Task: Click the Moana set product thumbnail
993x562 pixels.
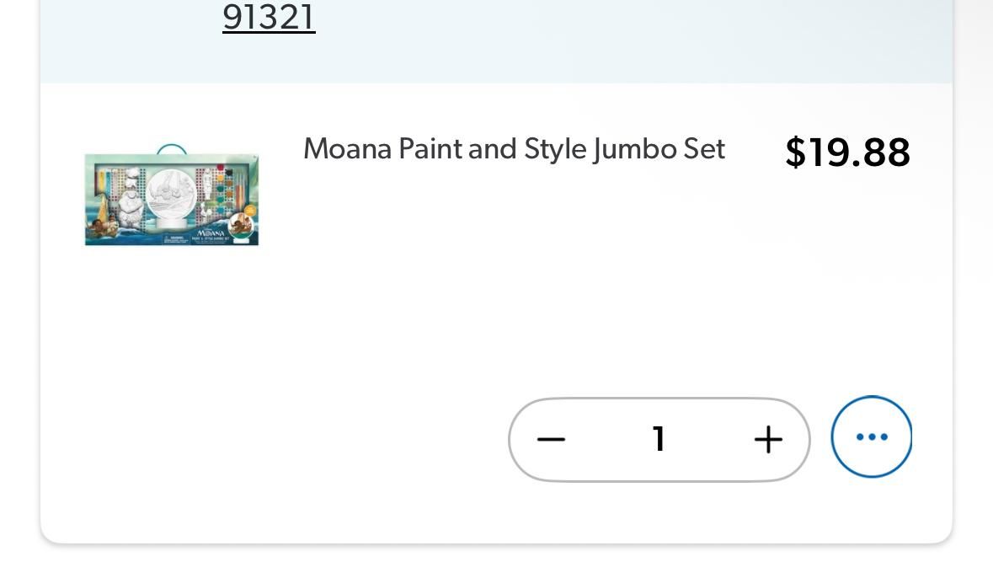Action: click(172, 199)
